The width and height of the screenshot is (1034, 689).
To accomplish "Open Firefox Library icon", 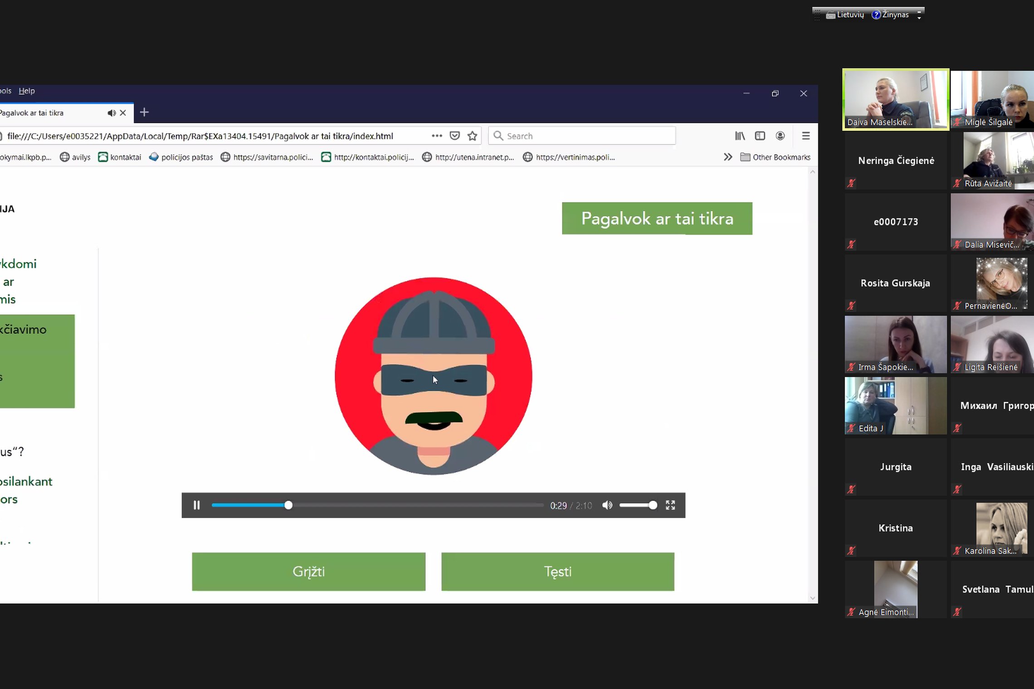I will point(740,136).
